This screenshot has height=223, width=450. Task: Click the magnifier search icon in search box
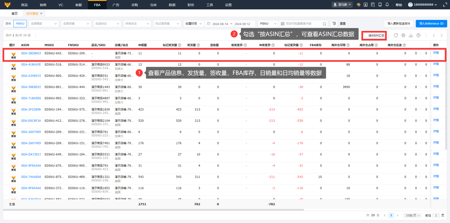coord(324,24)
